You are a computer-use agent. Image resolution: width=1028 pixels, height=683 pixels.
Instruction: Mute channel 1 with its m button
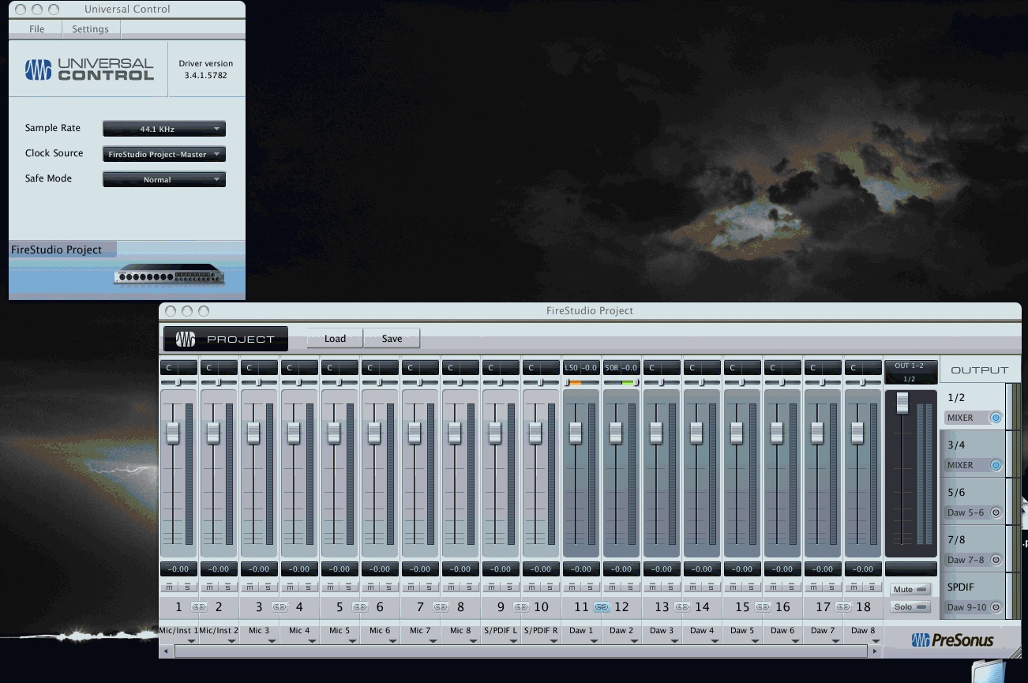(x=169, y=587)
